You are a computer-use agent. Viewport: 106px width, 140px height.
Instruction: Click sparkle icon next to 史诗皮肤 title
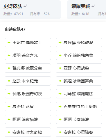(25, 6)
